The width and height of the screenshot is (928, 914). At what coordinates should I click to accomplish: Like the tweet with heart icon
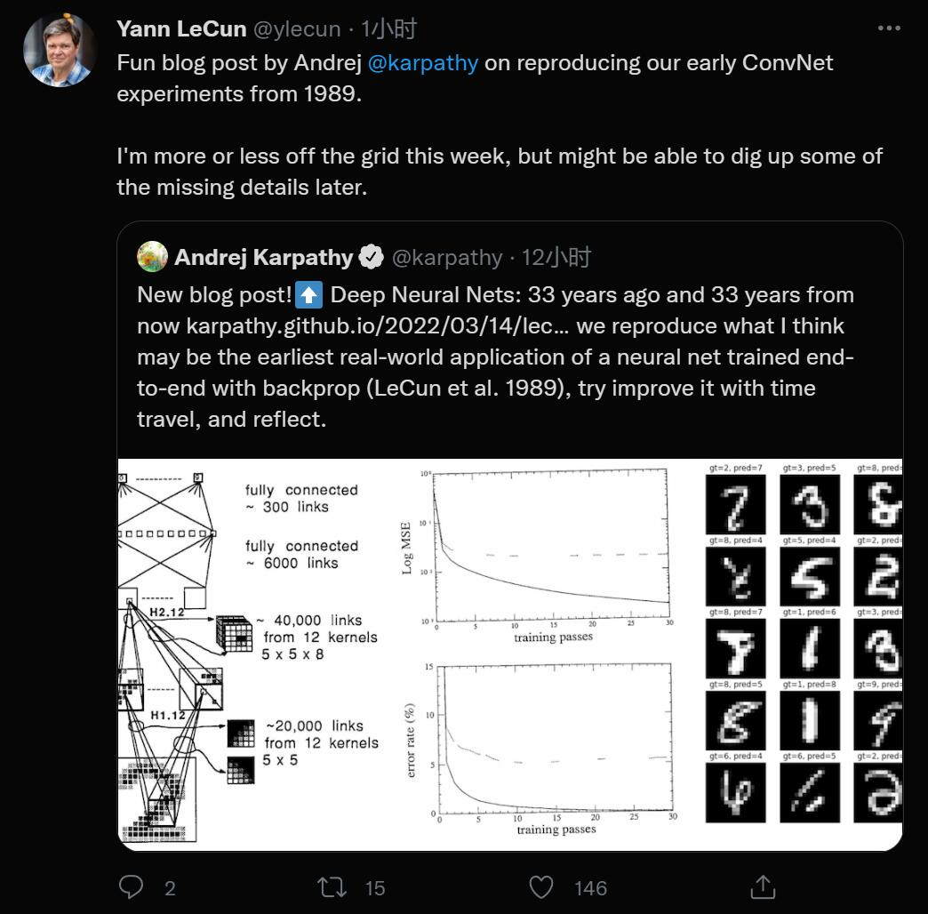(x=540, y=886)
